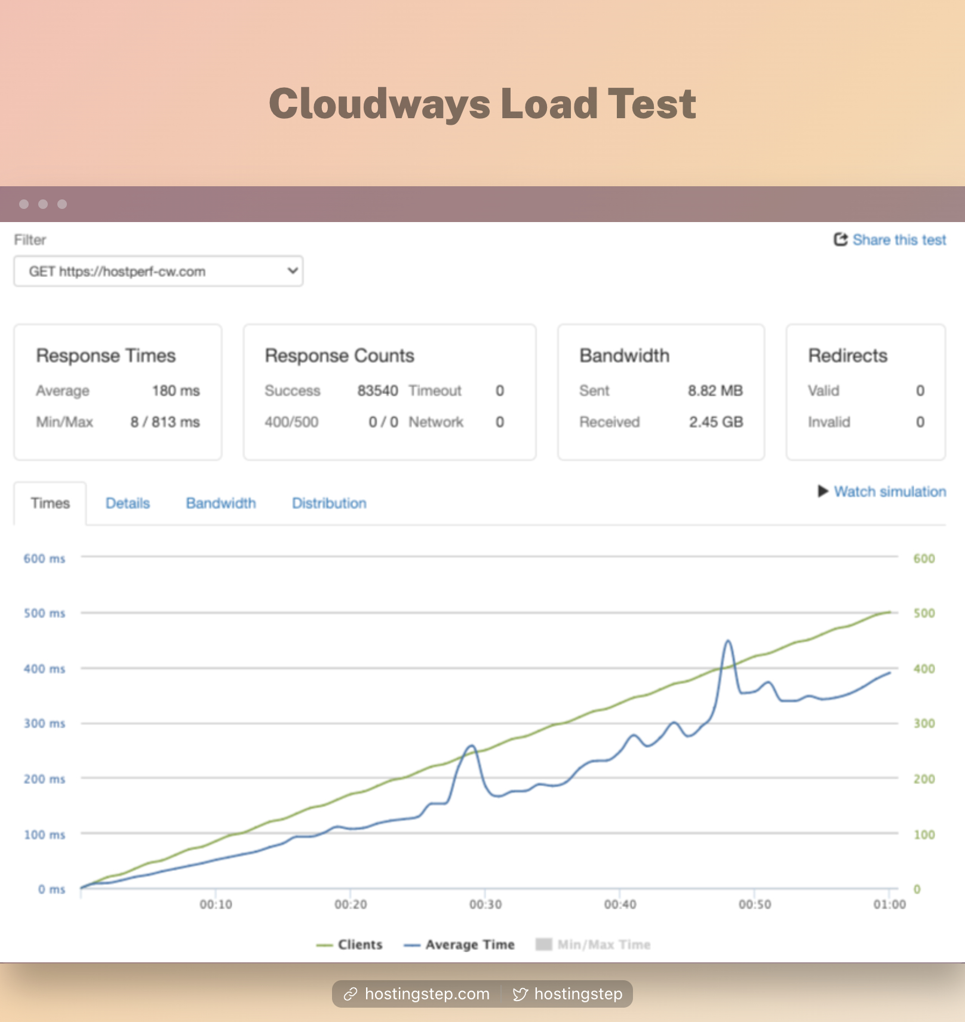
Task: Click the share icon beside Share this test
Action: [841, 239]
